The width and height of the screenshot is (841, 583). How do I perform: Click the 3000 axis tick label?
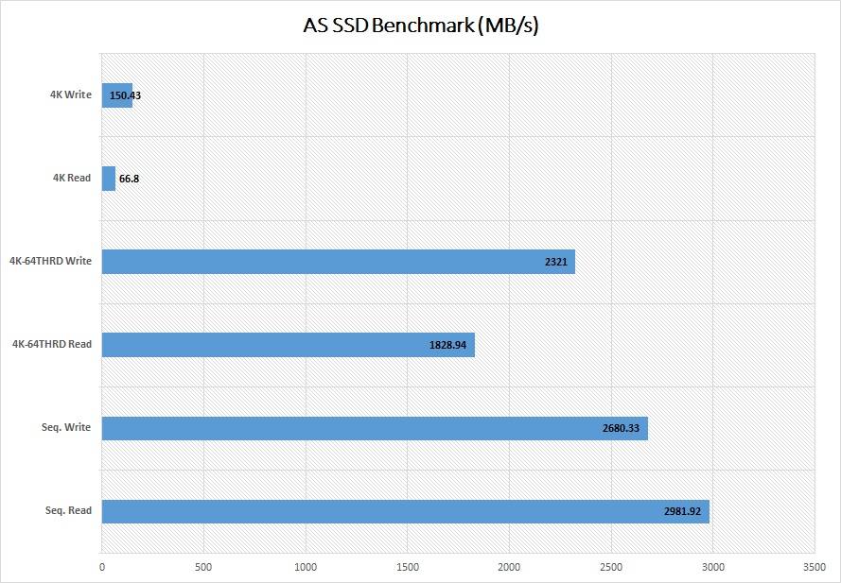click(x=712, y=568)
